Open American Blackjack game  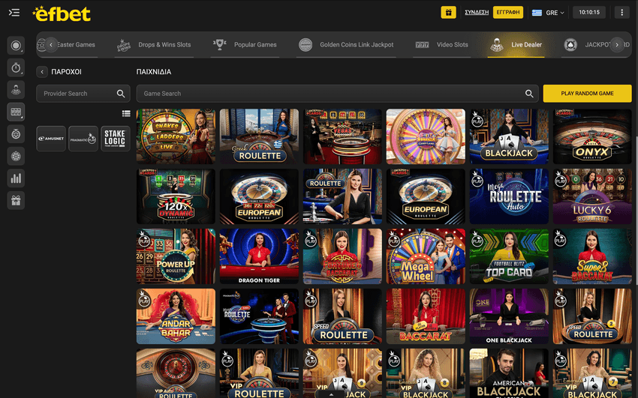coord(509,373)
